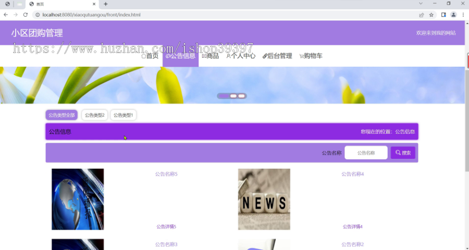Open 首页 in the navigation menu
This screenshot has width=469, height=250.
(x=150, y=56)
